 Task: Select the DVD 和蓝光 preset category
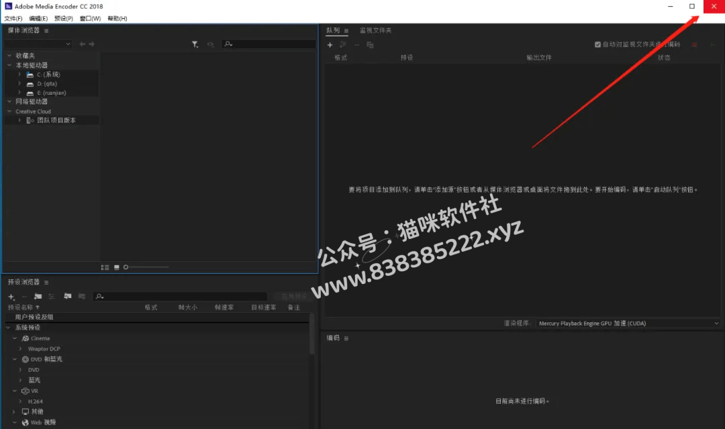click(46, 359)
